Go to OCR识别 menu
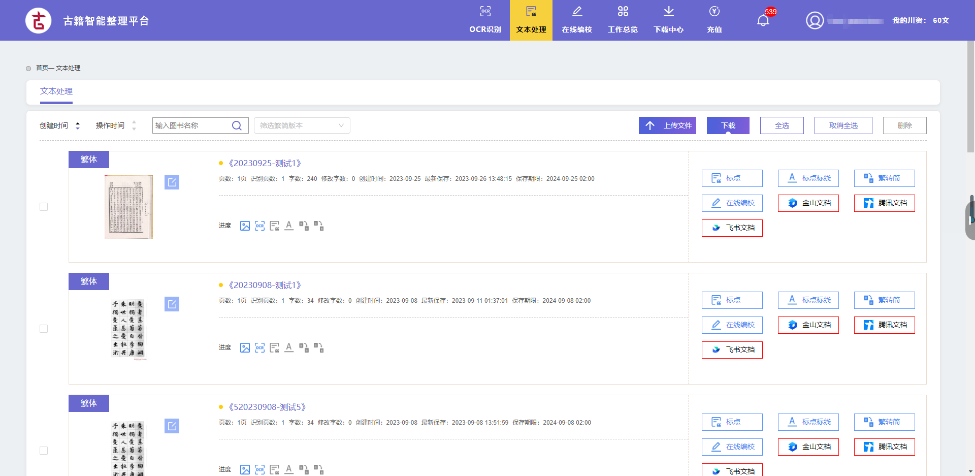 (485, 20)
